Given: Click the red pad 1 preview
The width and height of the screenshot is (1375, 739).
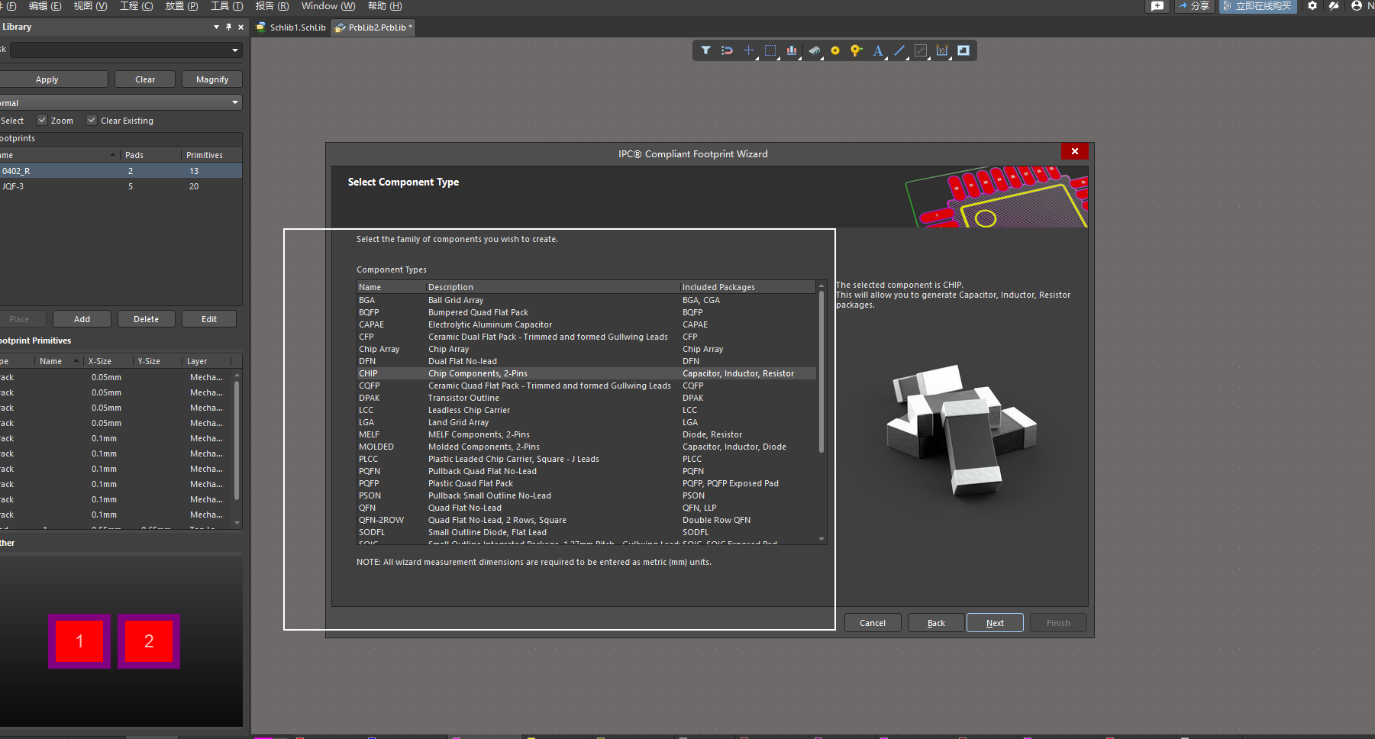Looking at the screenshot, I should 79,641.
